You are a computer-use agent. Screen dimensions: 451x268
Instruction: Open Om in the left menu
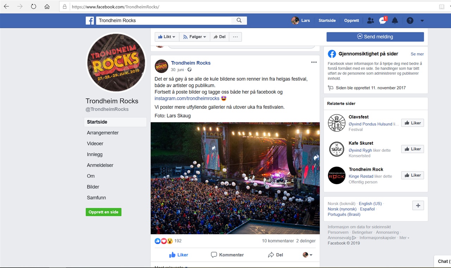point(91,176)
